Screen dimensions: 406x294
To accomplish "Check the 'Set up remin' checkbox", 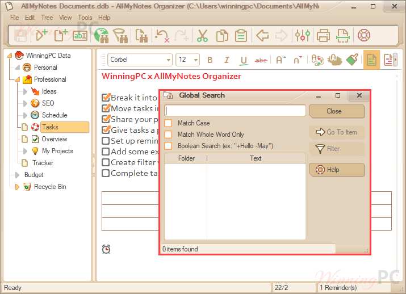I will pyautogui.click(x=106, y=141).
